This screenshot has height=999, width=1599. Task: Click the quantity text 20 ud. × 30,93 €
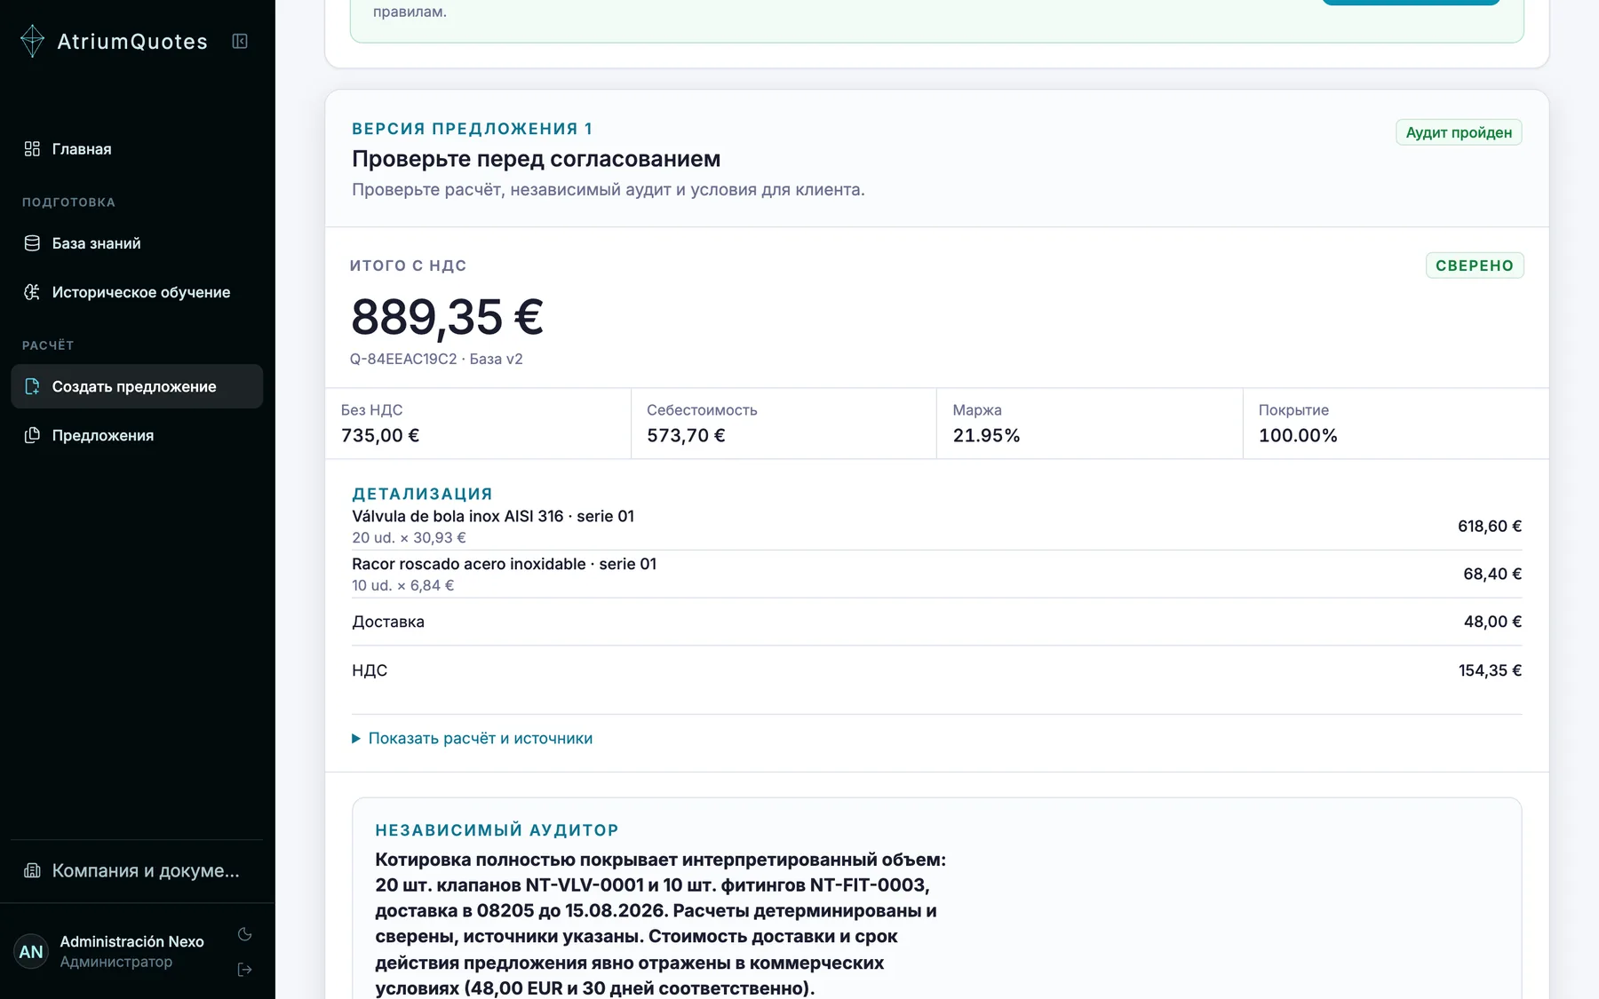click(409, 537)
